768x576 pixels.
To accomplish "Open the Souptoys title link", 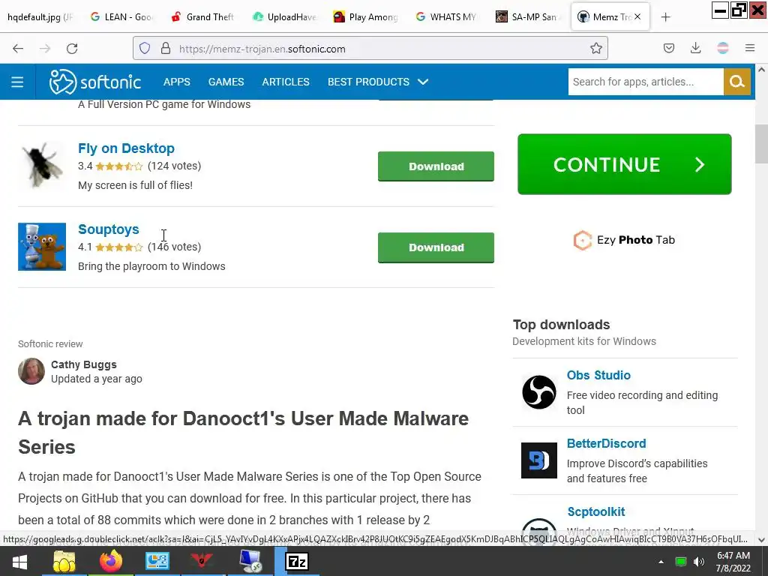I will (109, 229).
